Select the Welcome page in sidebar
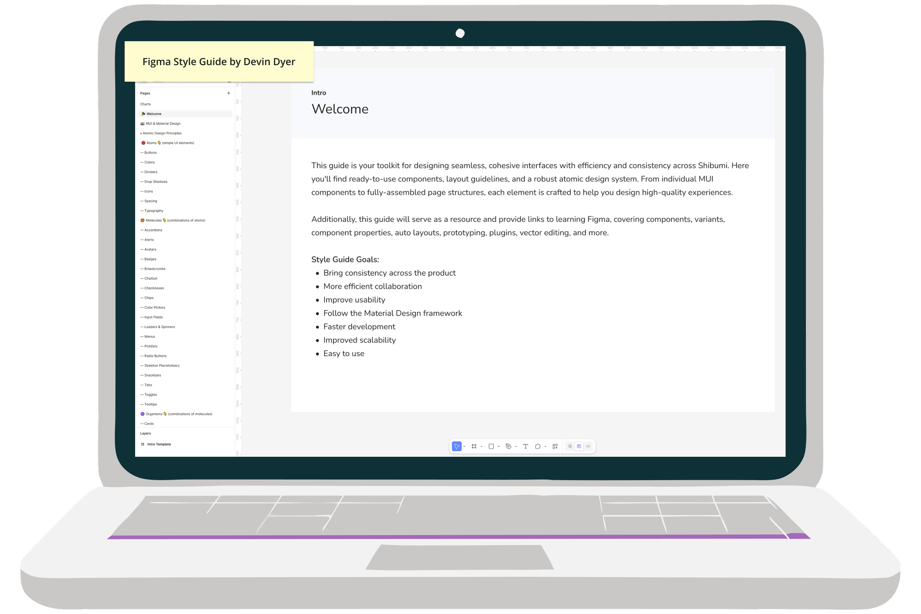Viewport: 921px width, 614px height. [x=154, y=113]
